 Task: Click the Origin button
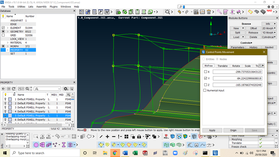[233, 130]
